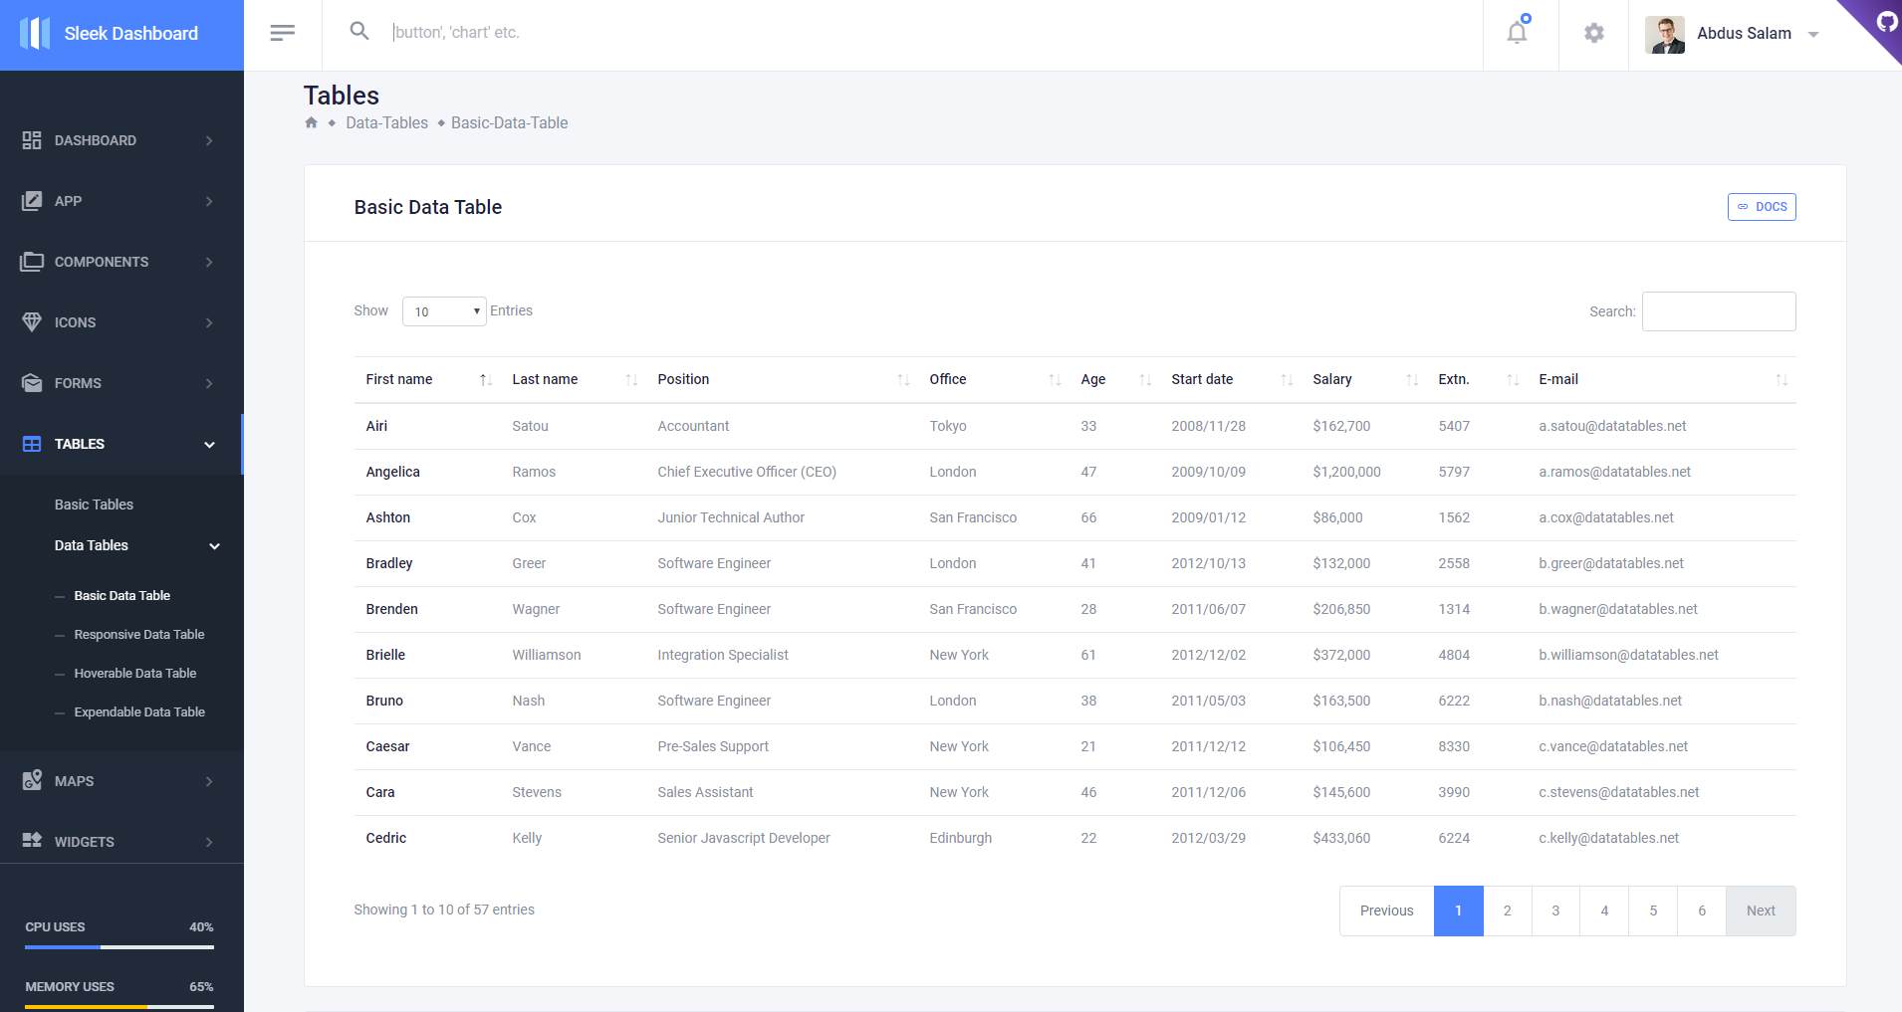Click the Edinburgh office cell
The height and width of the screenshot is (1012, 1902).
point(960,838)
